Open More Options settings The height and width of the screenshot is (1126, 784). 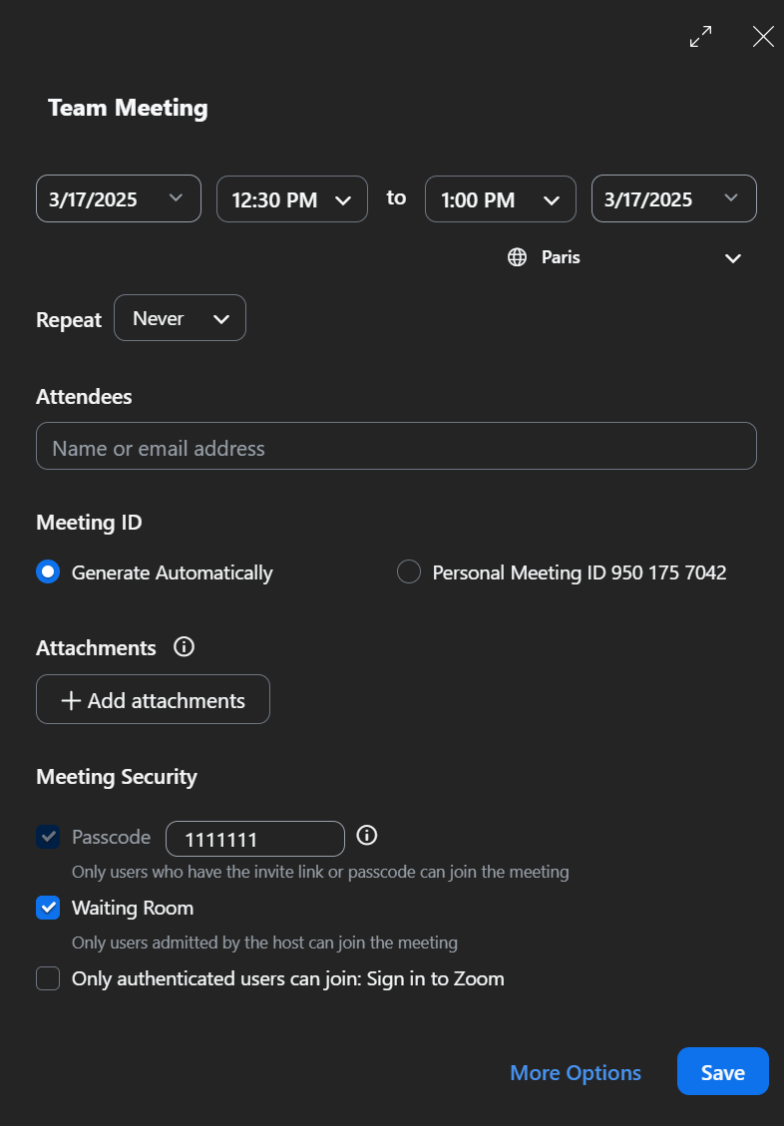(x=576, y=1071)
